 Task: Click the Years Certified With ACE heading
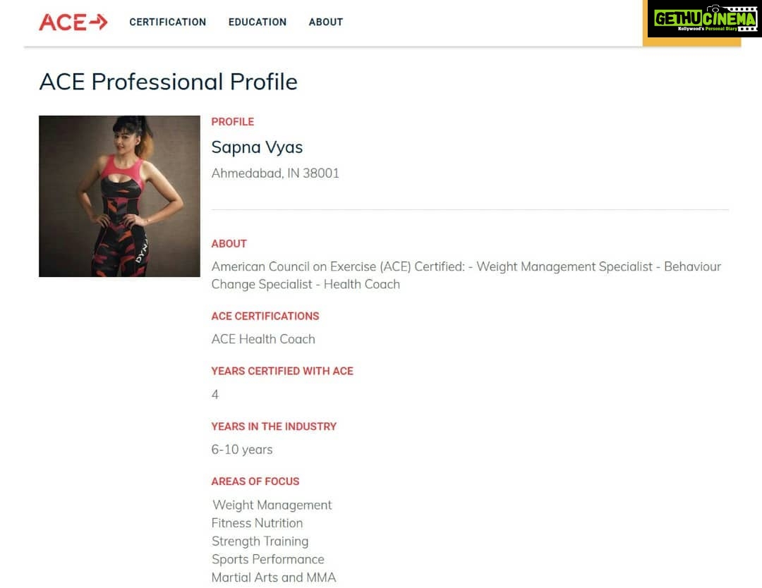(x=282, y=371)
